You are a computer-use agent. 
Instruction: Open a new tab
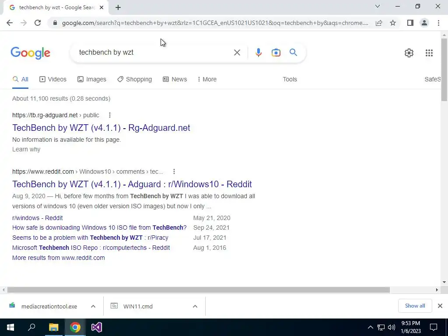[x=118, y=8]
